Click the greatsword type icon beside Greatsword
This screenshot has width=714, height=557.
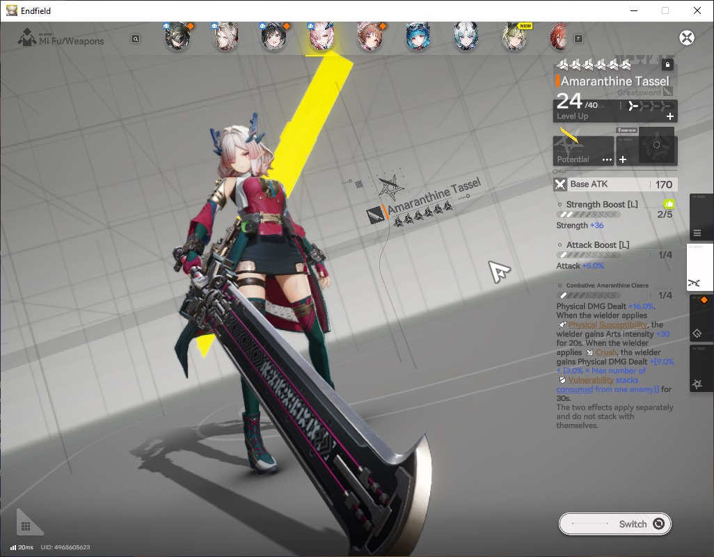667,92
